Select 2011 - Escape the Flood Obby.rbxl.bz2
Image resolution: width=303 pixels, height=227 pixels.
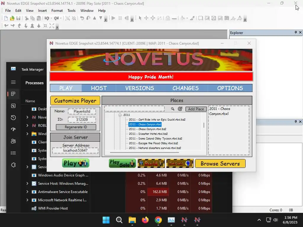(154, 143)
